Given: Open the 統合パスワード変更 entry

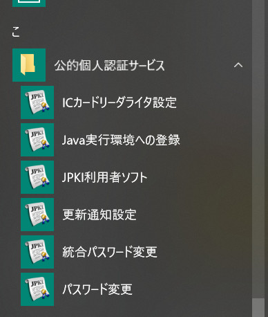Looking at the screenshot, I should click(x=110, y=252).
